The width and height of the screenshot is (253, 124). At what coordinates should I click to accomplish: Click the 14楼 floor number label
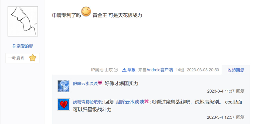[180, 70]
